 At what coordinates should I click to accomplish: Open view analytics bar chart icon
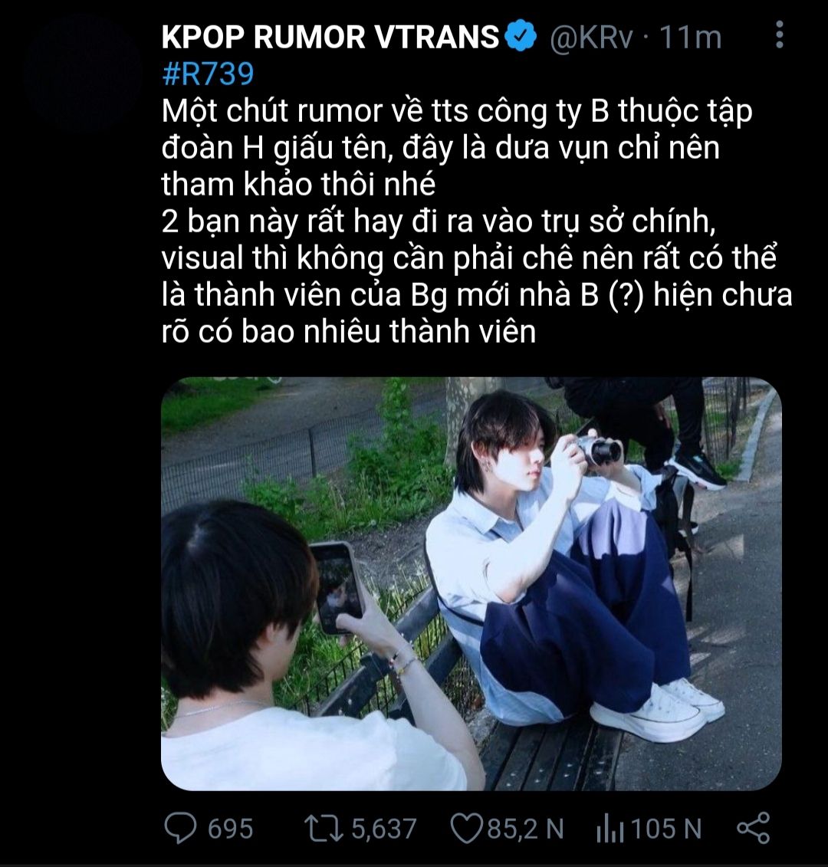pos(610,829)
